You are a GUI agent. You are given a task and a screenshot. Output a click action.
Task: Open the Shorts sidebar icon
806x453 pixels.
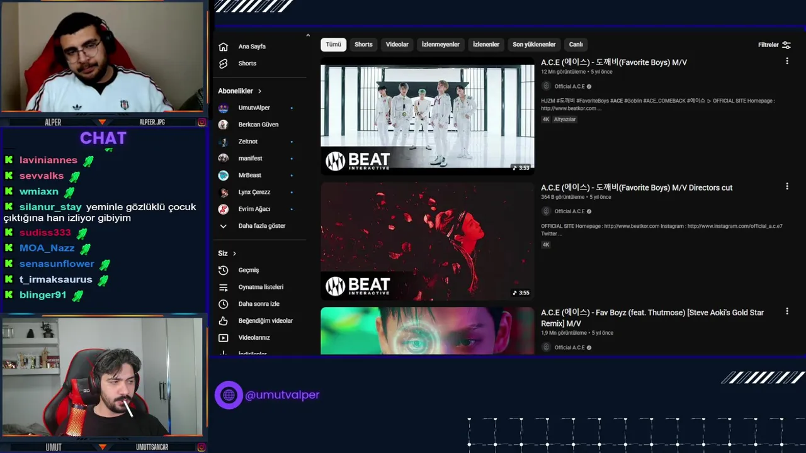[223, 64]
